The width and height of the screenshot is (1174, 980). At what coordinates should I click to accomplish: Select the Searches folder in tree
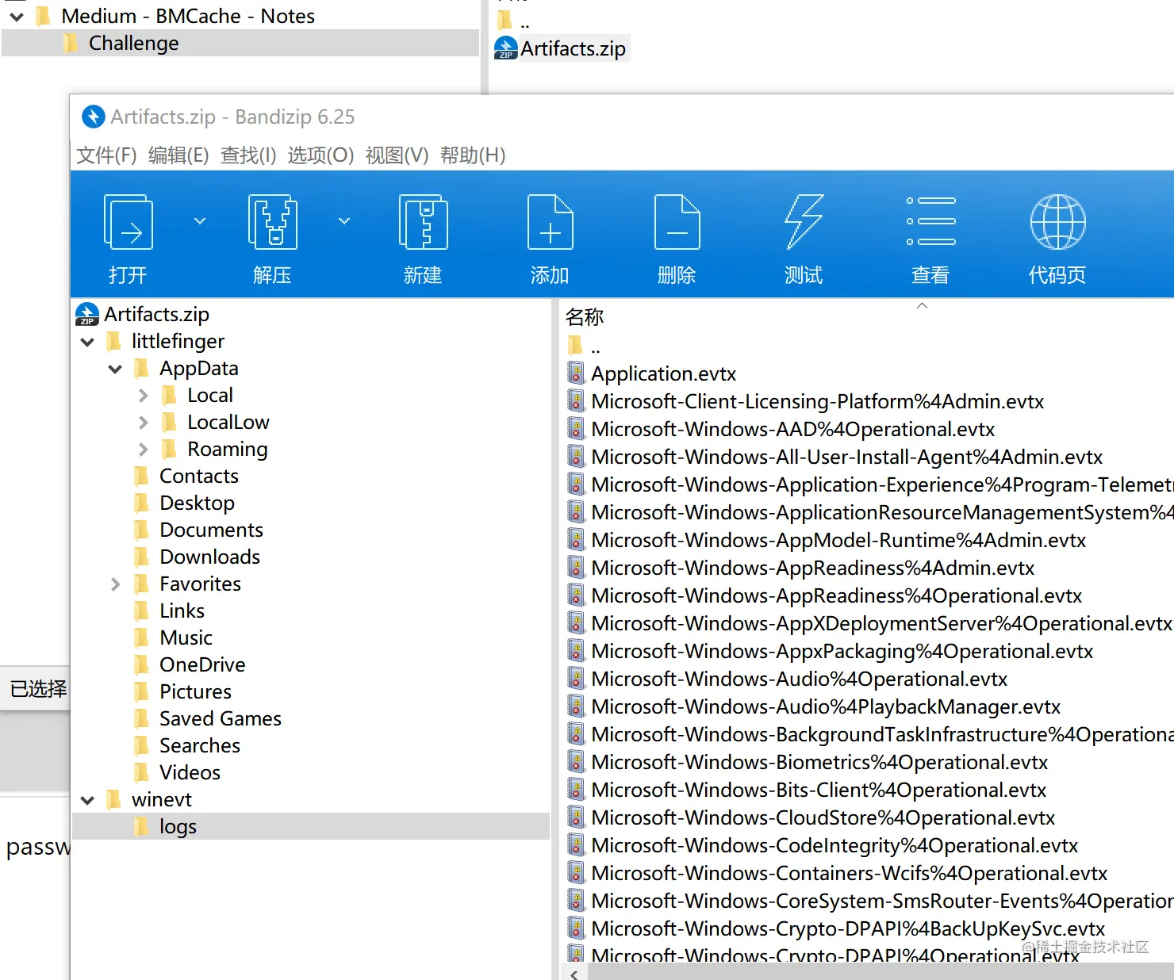(x=199, y=746)
